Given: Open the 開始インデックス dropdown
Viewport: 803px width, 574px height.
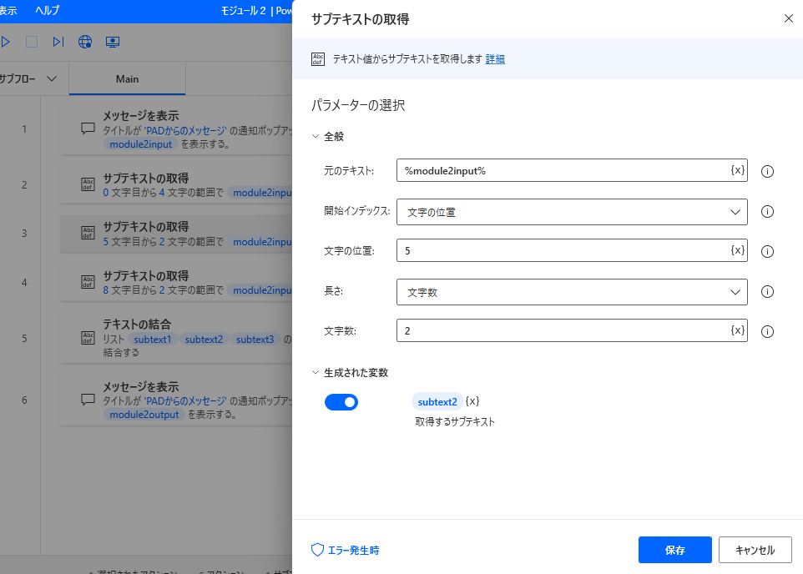Looking at the screenshot, I should (x=572, y=212).
